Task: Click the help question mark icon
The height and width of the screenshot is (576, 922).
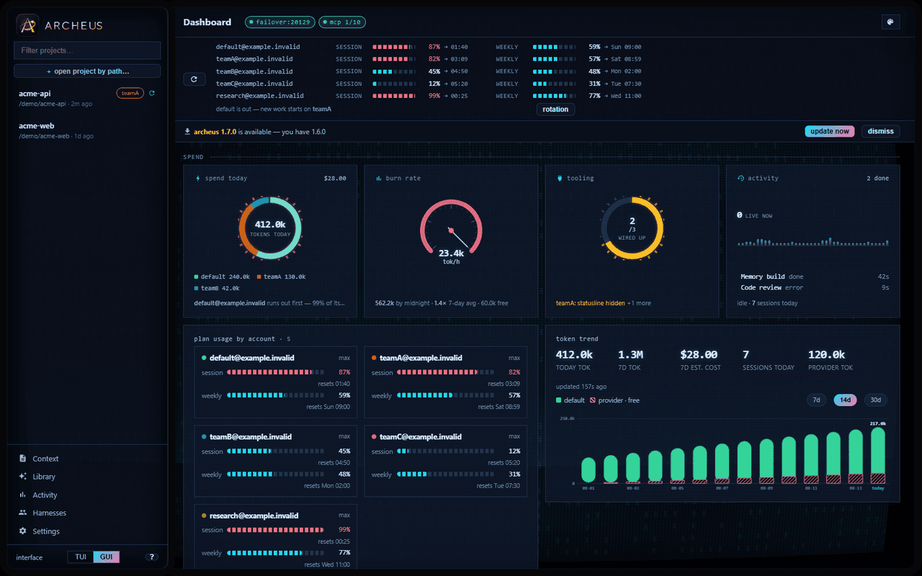Action: 152,557
